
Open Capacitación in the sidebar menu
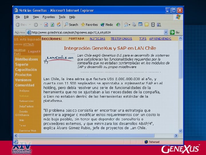[26, 69]
